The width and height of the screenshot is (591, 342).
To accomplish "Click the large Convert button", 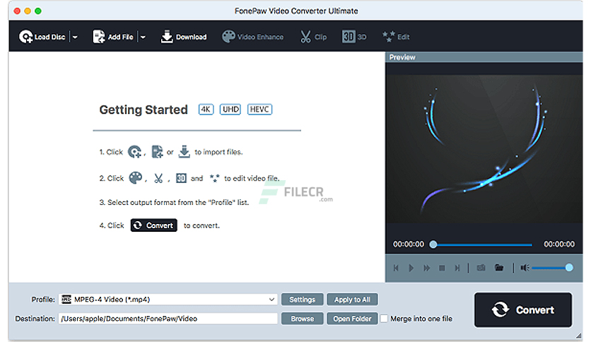I will click(523, 309).
